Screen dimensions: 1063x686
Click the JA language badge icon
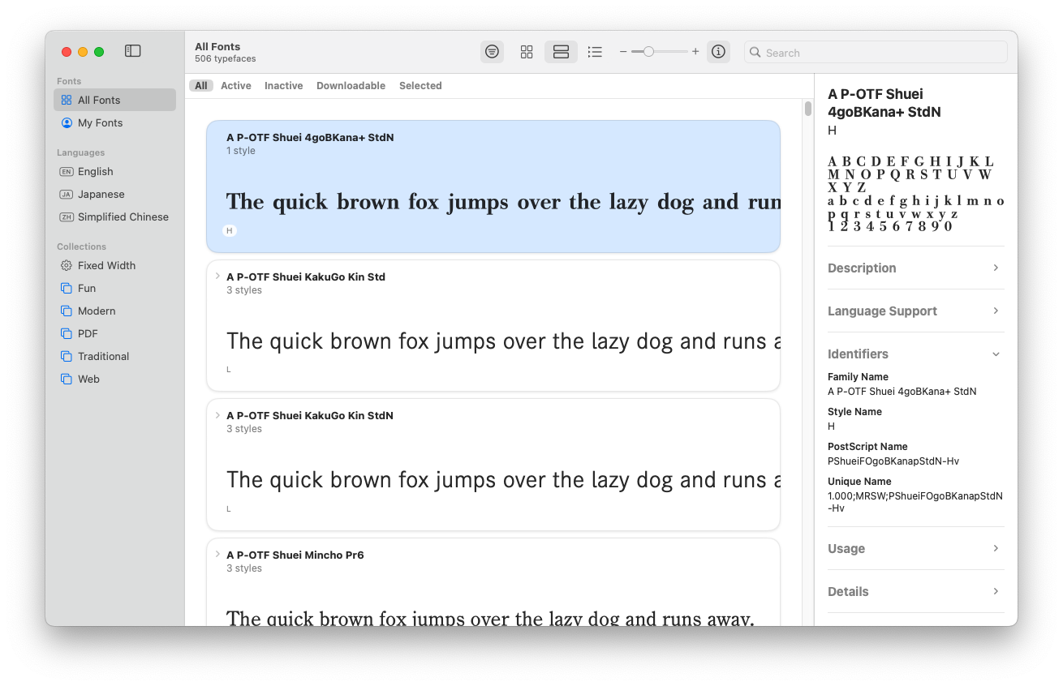coord(67,194)
